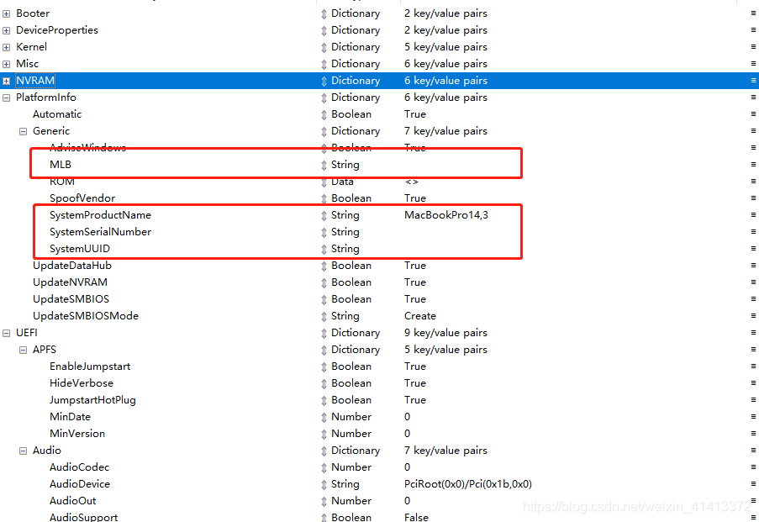This screenshot has width=759, height=522.
Task: Expand the Booter dictionary node
Action: click(x=6, y=14)
